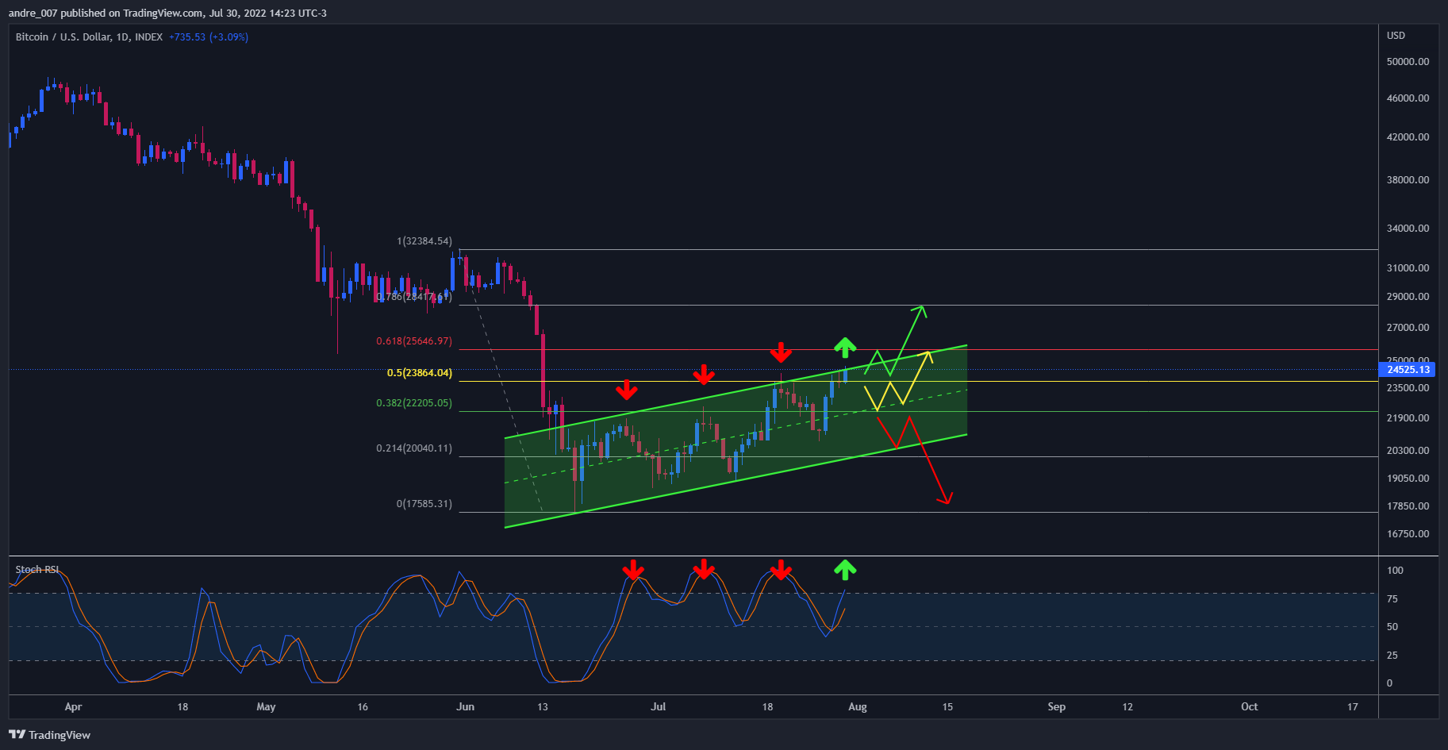The image size is (1448, 750).
Task: Click the 34000.00 price axis label
Action: tap(1408, 229)
